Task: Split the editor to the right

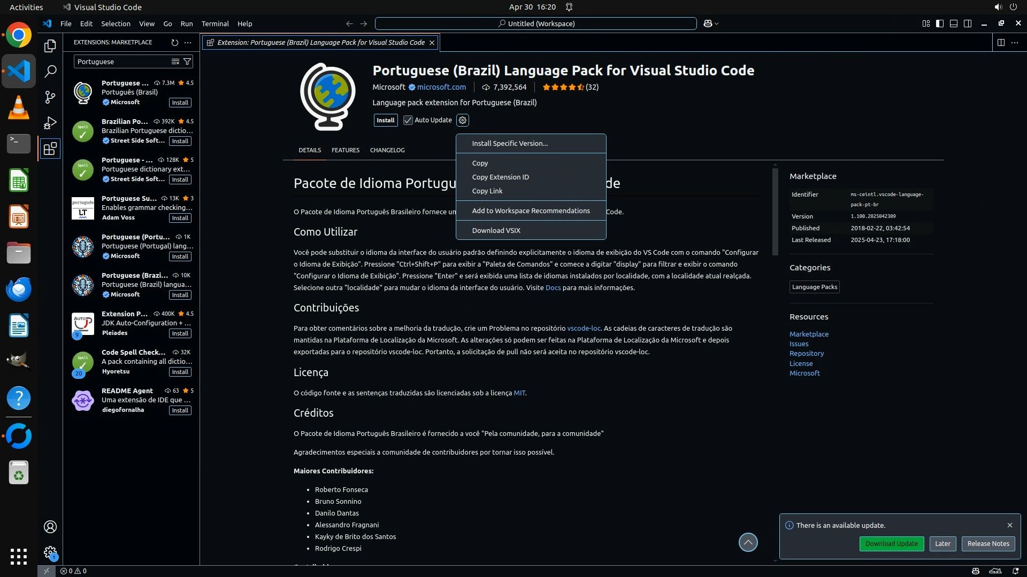Action: [x=1001, y=42]
